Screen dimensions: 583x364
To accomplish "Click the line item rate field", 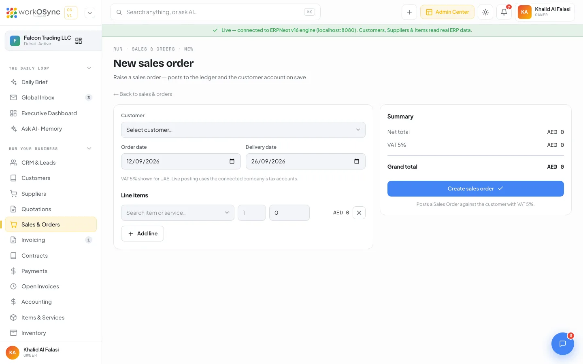I will (x=289, y=213).
